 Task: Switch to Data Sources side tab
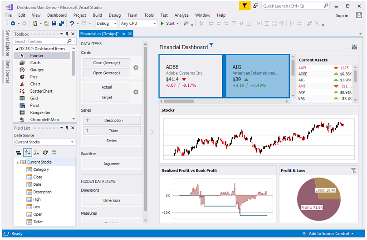tap(8, 71)
